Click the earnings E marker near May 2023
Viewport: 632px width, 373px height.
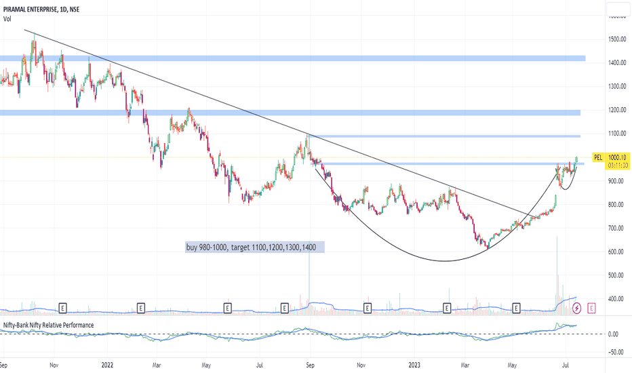pos(516,309)
